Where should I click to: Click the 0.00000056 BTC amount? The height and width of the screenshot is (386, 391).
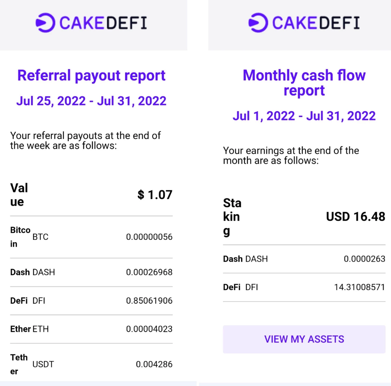point(149,237)
